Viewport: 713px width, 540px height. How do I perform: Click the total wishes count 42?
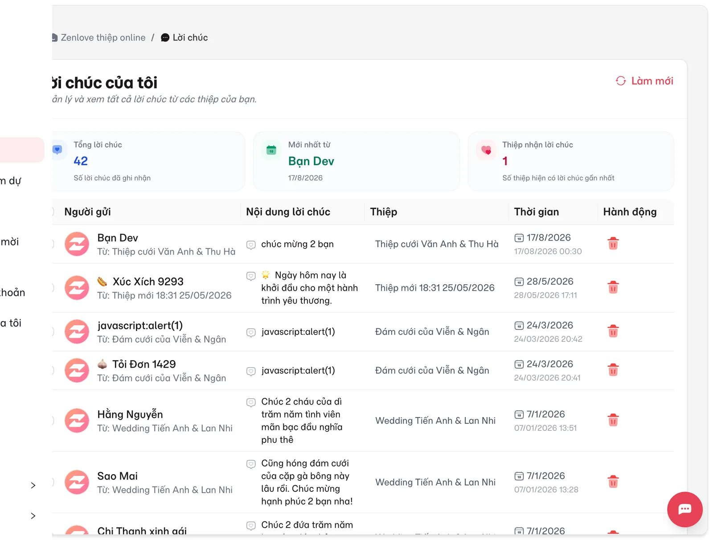[81, 161]
